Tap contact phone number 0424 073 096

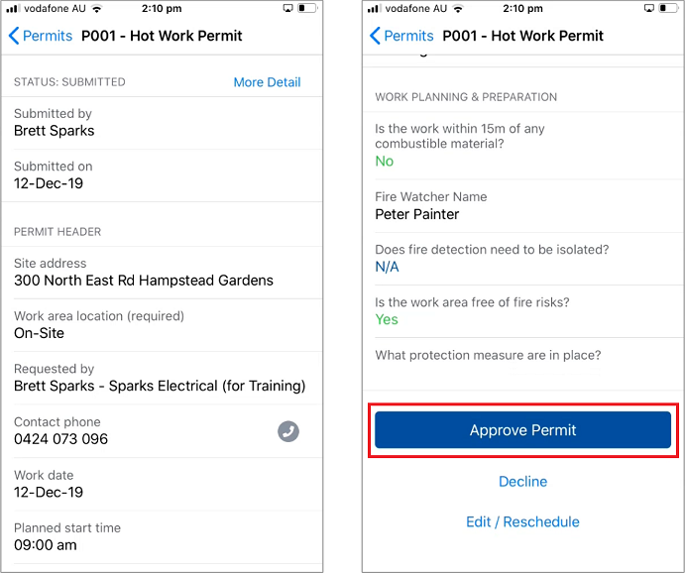tap(61, 439)
